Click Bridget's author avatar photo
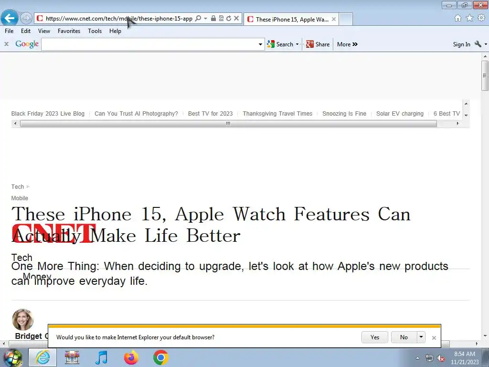The width and height of the screenshot is (489, 367). 23,320
